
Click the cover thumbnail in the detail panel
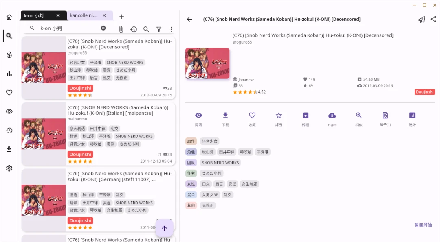click(207, 63)
